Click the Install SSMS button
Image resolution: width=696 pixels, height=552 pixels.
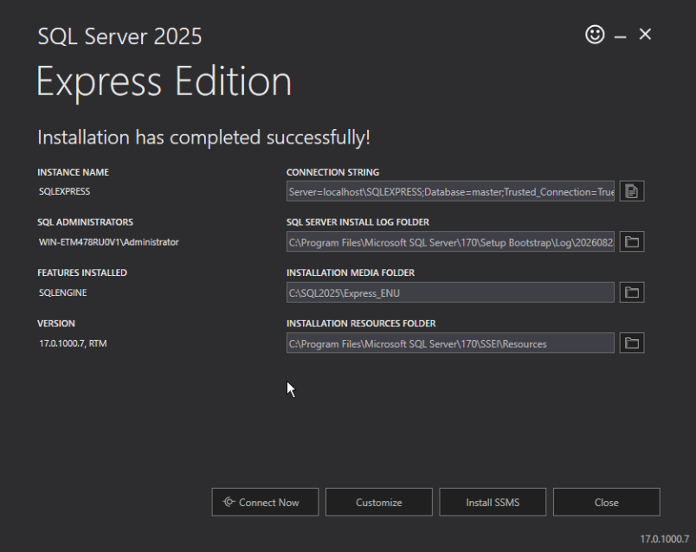493,503
